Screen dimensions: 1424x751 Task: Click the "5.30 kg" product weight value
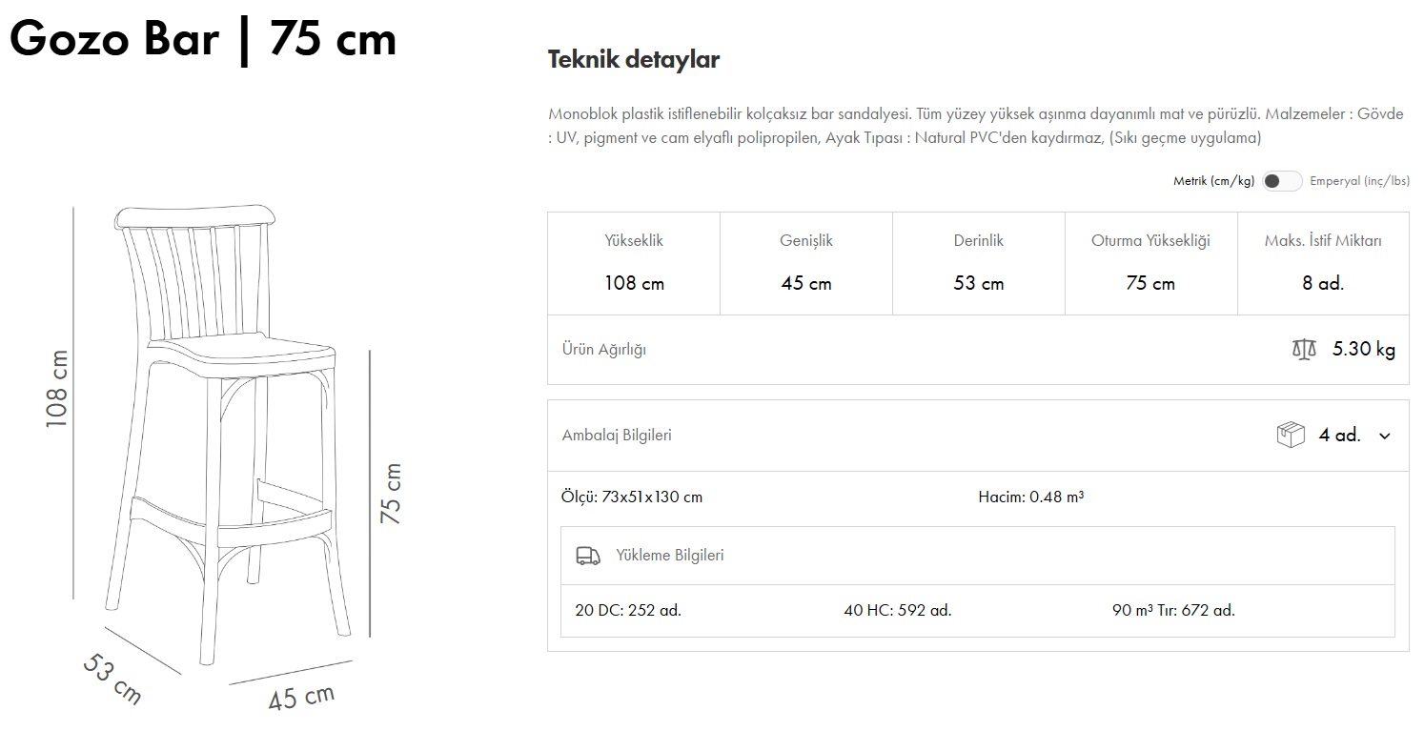(x=1363, y=349)
